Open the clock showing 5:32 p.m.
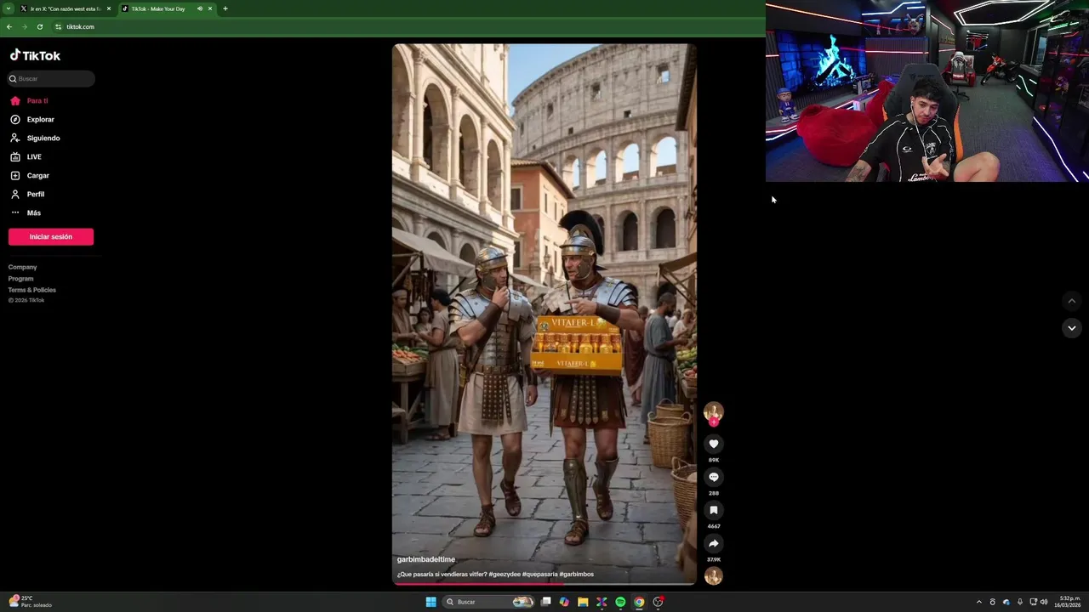The height and width of the screenshot is (612, 1089). pos(1068,602)
